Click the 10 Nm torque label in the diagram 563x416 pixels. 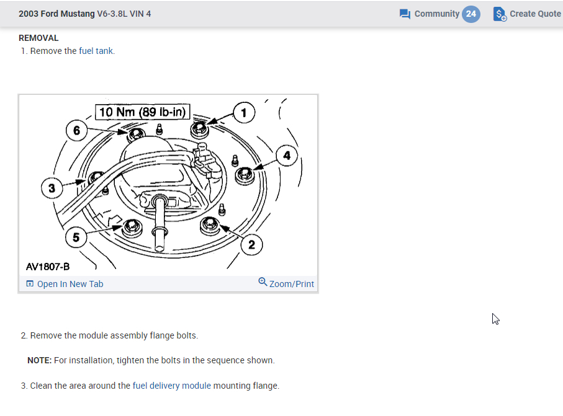143,112
